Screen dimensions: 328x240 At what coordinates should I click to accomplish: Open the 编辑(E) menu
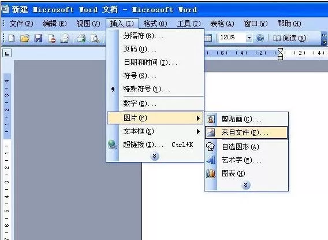click(x=55, y=24)
